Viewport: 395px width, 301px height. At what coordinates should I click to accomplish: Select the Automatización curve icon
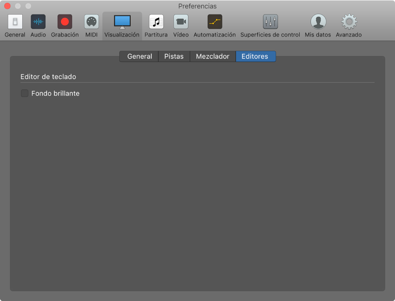point(215,22)
